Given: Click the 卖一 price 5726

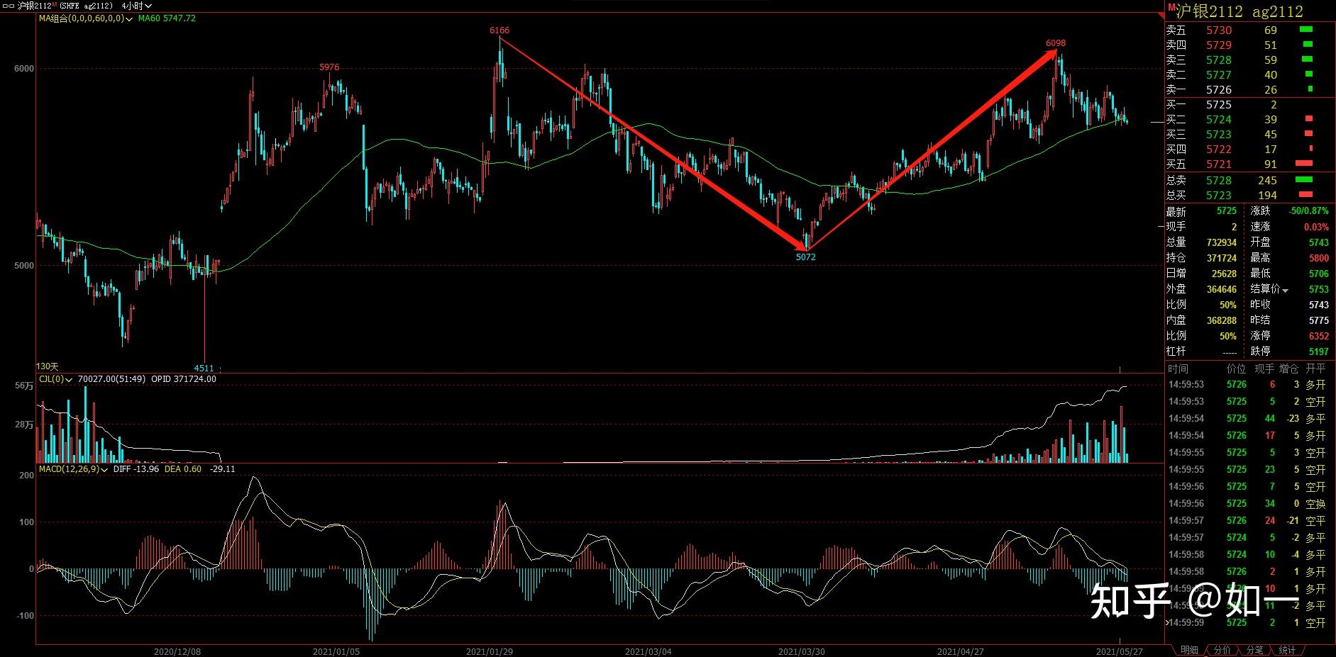Looking at the screenshot, I should [1219, 90].
